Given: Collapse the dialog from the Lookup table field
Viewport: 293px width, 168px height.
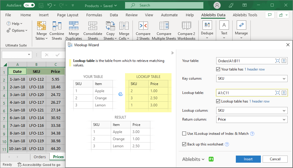Looking at the screenshot, I should tap(284, 93).
